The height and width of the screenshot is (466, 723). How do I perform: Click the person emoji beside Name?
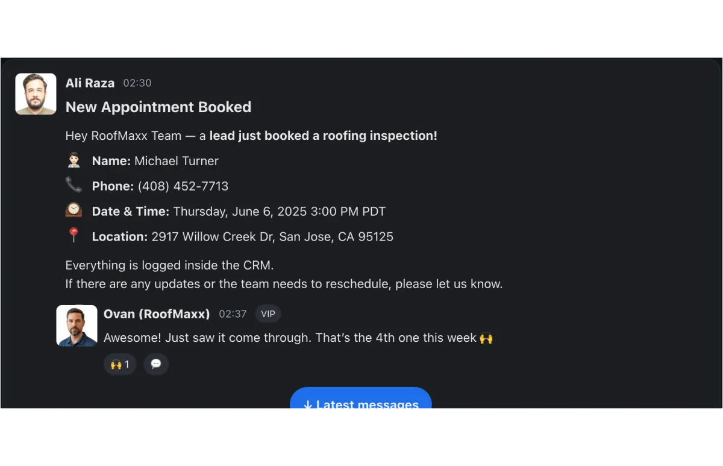[x=74, y=160]
